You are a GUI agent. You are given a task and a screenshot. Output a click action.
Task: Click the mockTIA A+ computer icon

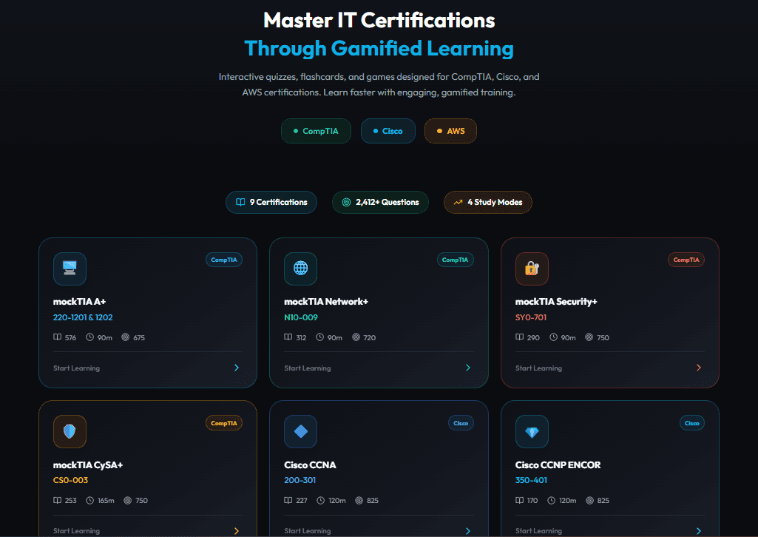70,268
